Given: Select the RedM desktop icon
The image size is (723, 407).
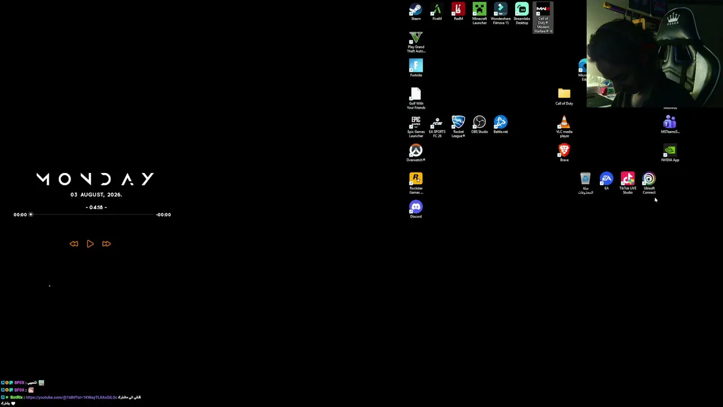Looking at the screenshot, I should point(458,12).
